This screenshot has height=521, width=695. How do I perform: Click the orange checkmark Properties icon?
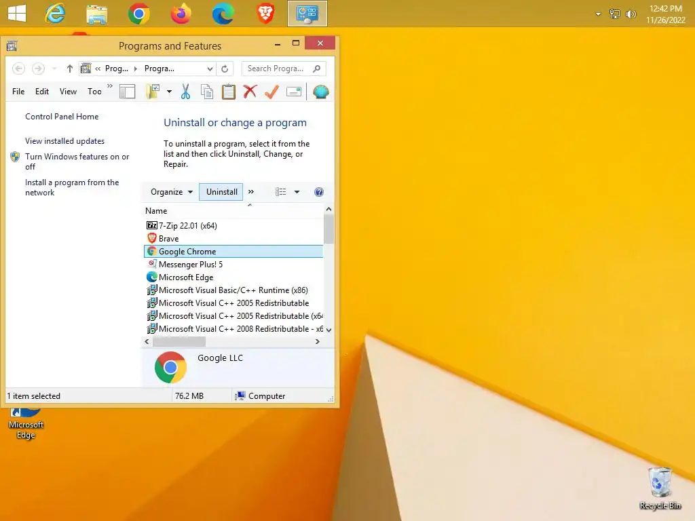[271, 92]
